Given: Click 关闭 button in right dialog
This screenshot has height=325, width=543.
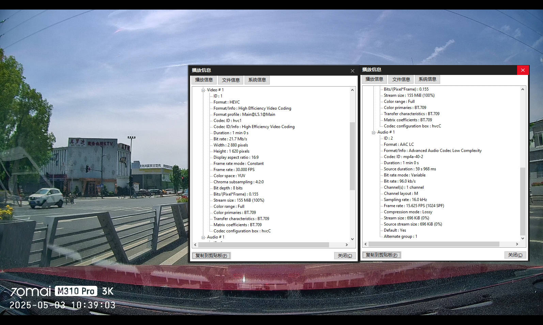Looking at the screenshot, I should click(515, 255).
